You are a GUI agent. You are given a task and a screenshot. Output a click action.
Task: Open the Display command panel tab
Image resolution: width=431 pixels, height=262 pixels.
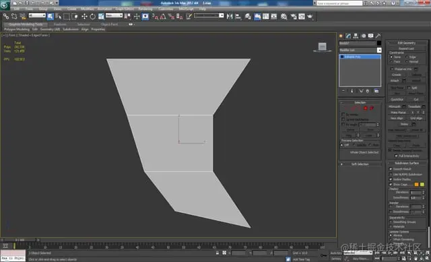[x=371, y=36]
